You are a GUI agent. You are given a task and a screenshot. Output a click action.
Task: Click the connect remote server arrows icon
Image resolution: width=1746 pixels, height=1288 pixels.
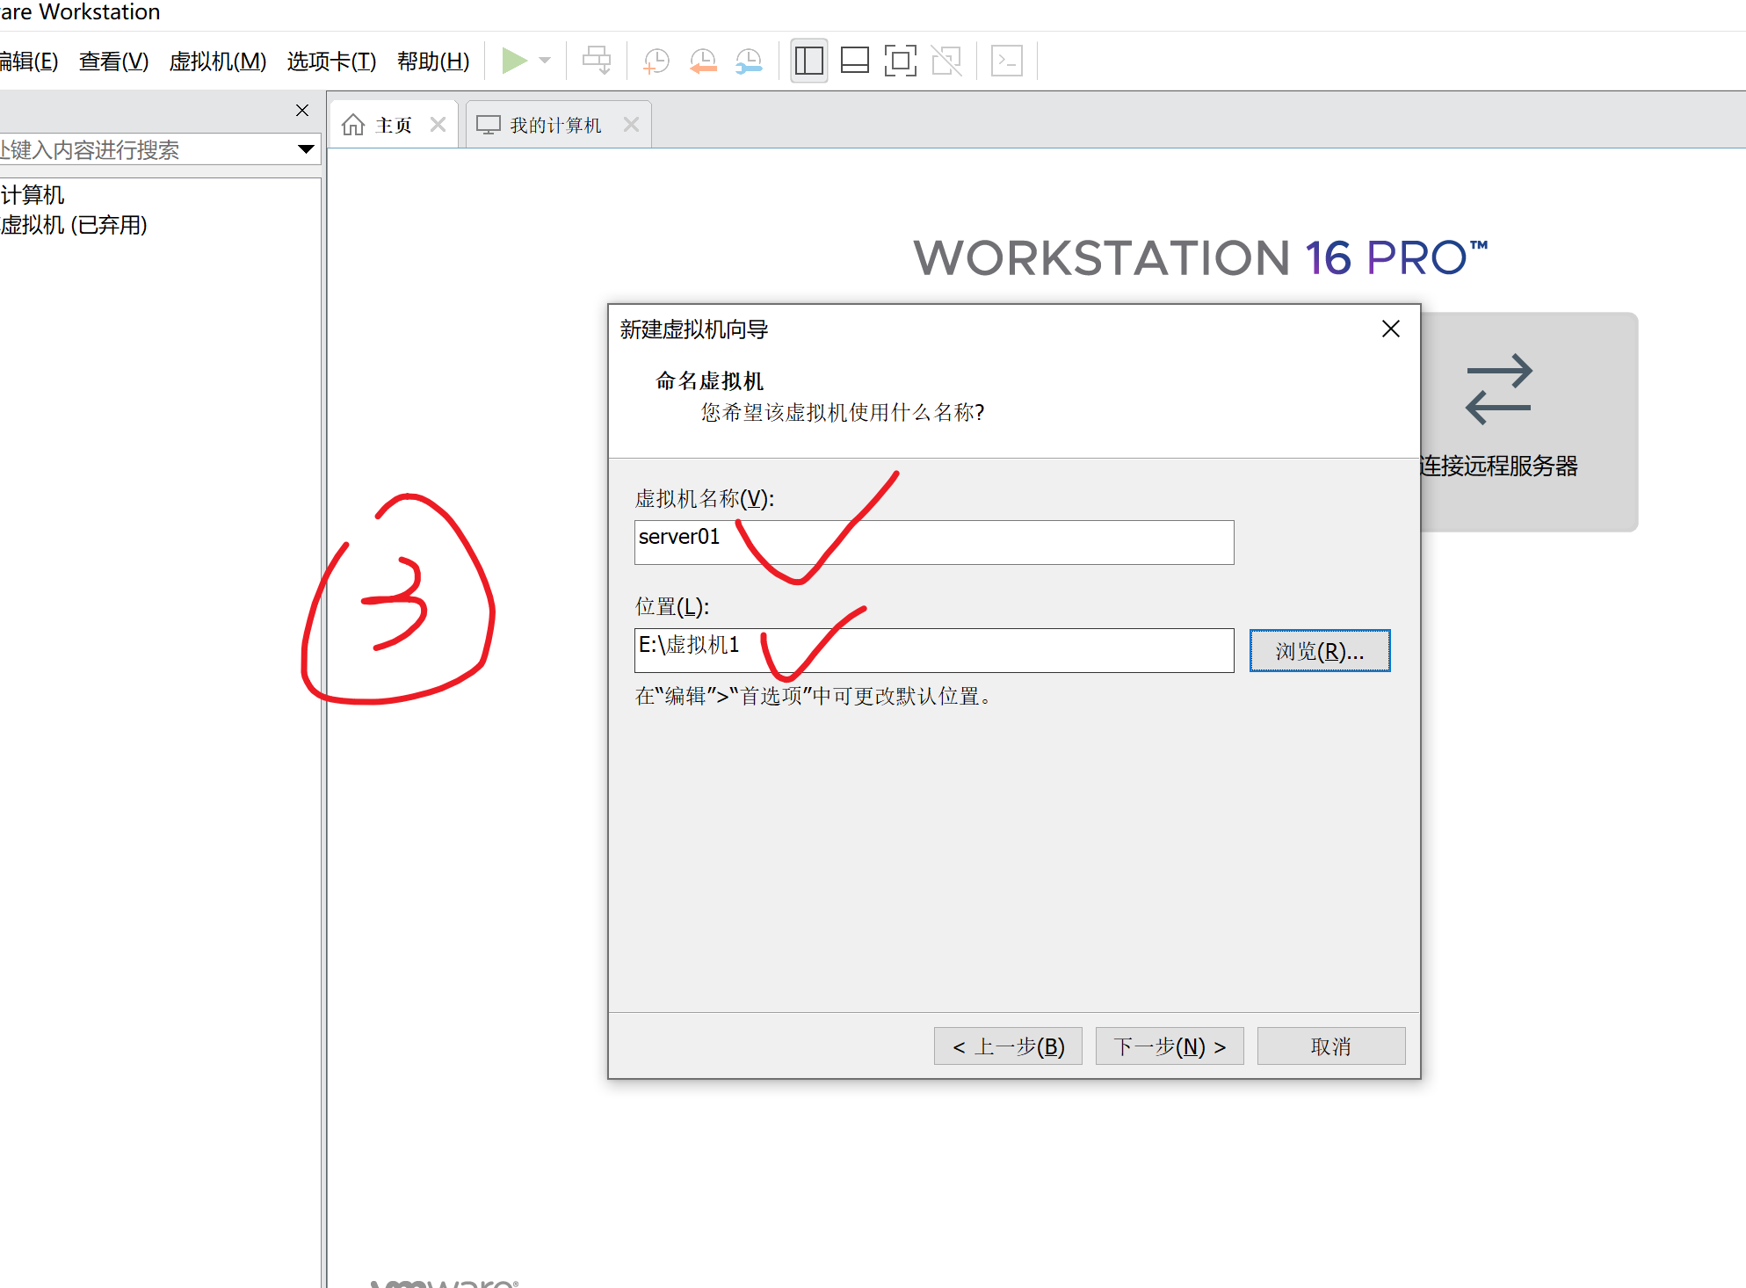tap(1499, 389)
